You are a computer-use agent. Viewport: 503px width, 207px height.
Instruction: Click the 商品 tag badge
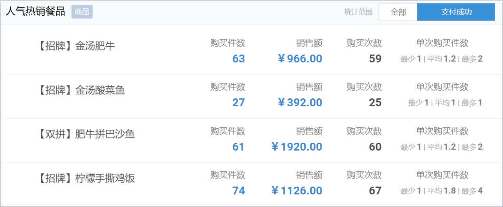coord(82,12)
